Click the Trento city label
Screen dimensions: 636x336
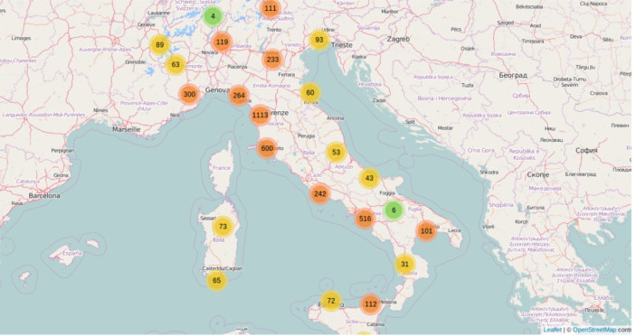274,30
